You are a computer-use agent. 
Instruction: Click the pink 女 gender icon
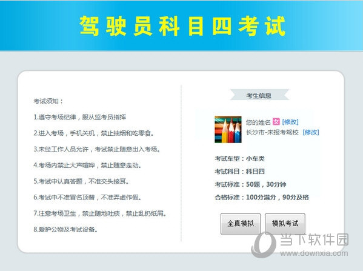pos(276,121)
